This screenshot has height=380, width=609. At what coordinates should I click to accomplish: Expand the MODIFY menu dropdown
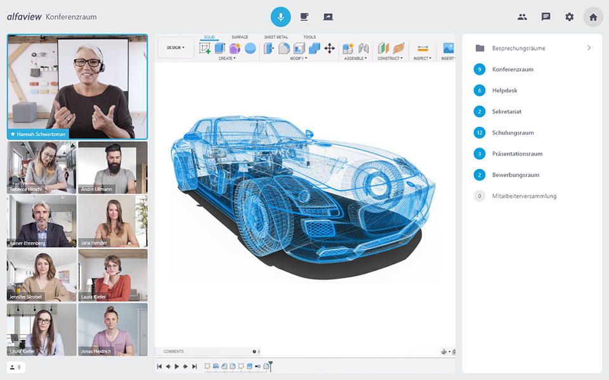tap(298, 58)
